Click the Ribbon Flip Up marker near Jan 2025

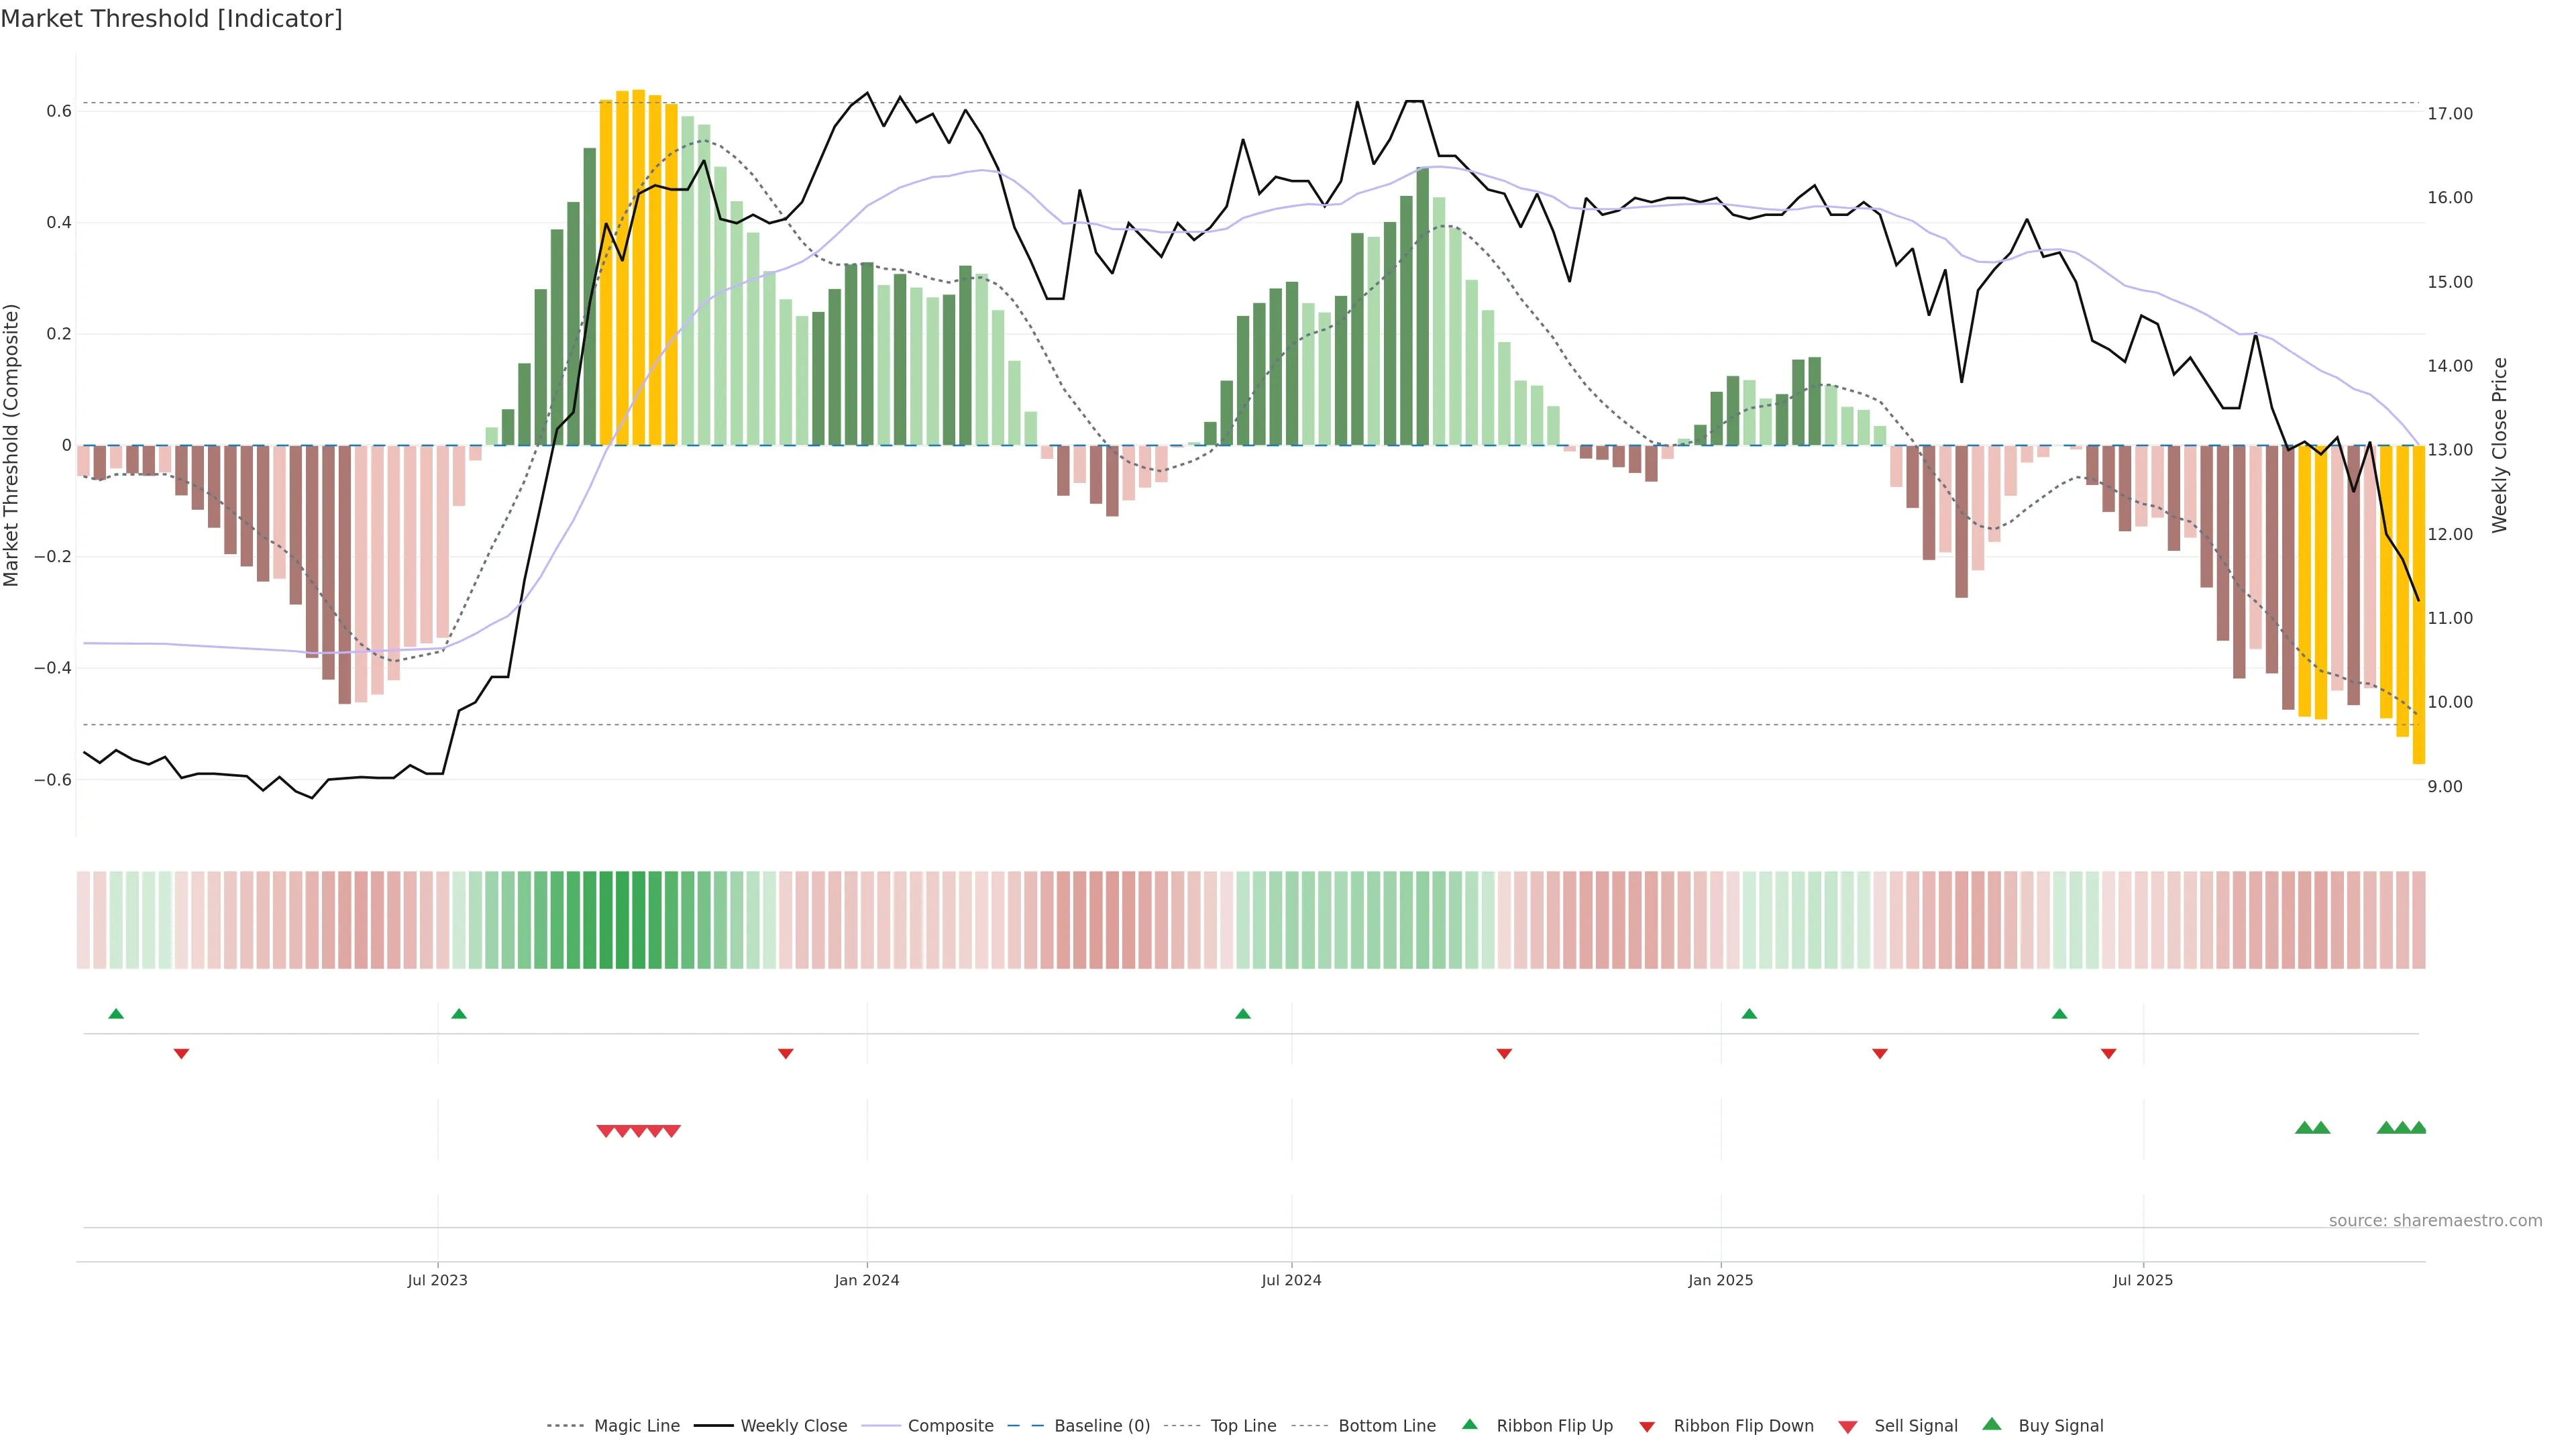pyautogui.click(x=1749, y=1014)
